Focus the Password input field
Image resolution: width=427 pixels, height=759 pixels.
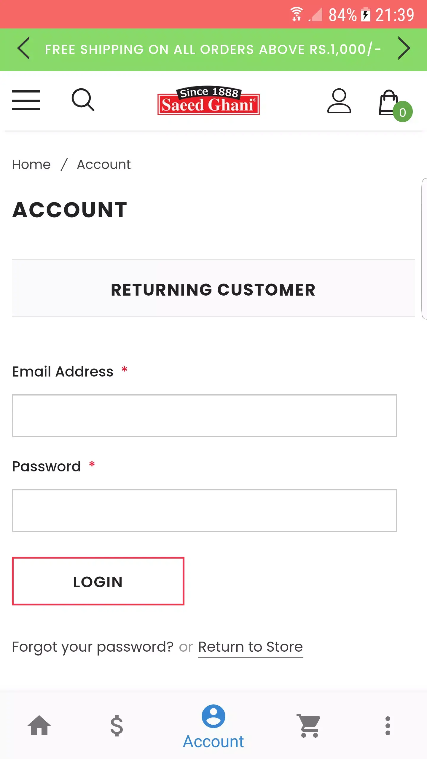(x=205, y=511)
